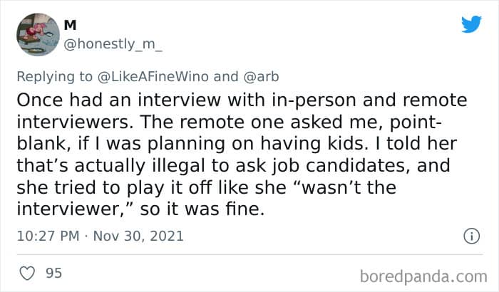Click the Twitter bird logo

pos(471,24)
